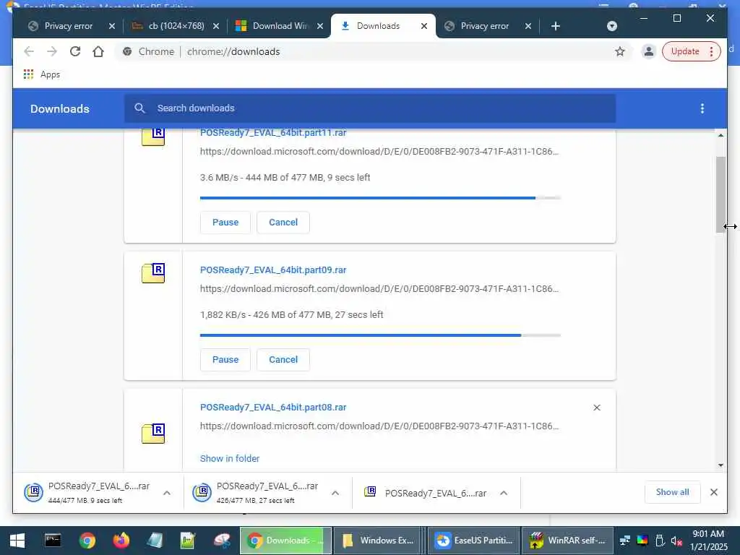Screen dimensions: 740x555
Task: Pause the part11.rar download
Action: 225,223
